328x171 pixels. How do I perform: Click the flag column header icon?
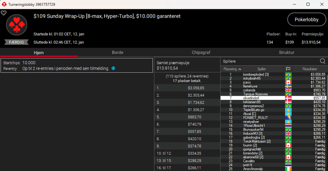click(x=288, y=69)
